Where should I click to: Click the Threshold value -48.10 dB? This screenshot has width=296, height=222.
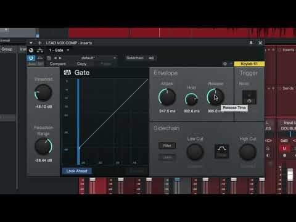[43, 107]
